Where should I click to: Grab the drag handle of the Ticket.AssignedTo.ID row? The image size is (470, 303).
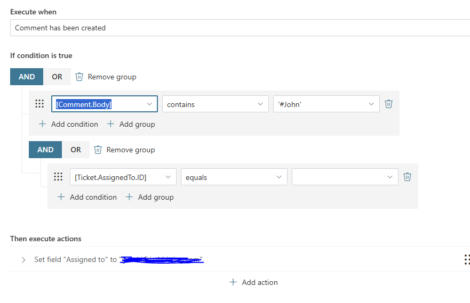58,177
